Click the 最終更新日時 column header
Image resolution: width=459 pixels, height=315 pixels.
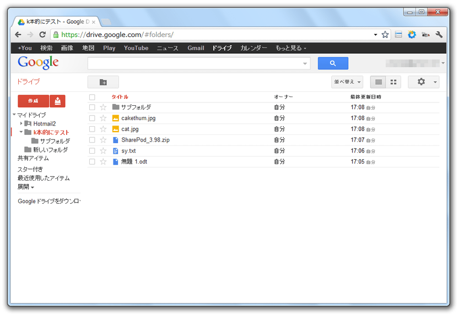click(366, 97)
